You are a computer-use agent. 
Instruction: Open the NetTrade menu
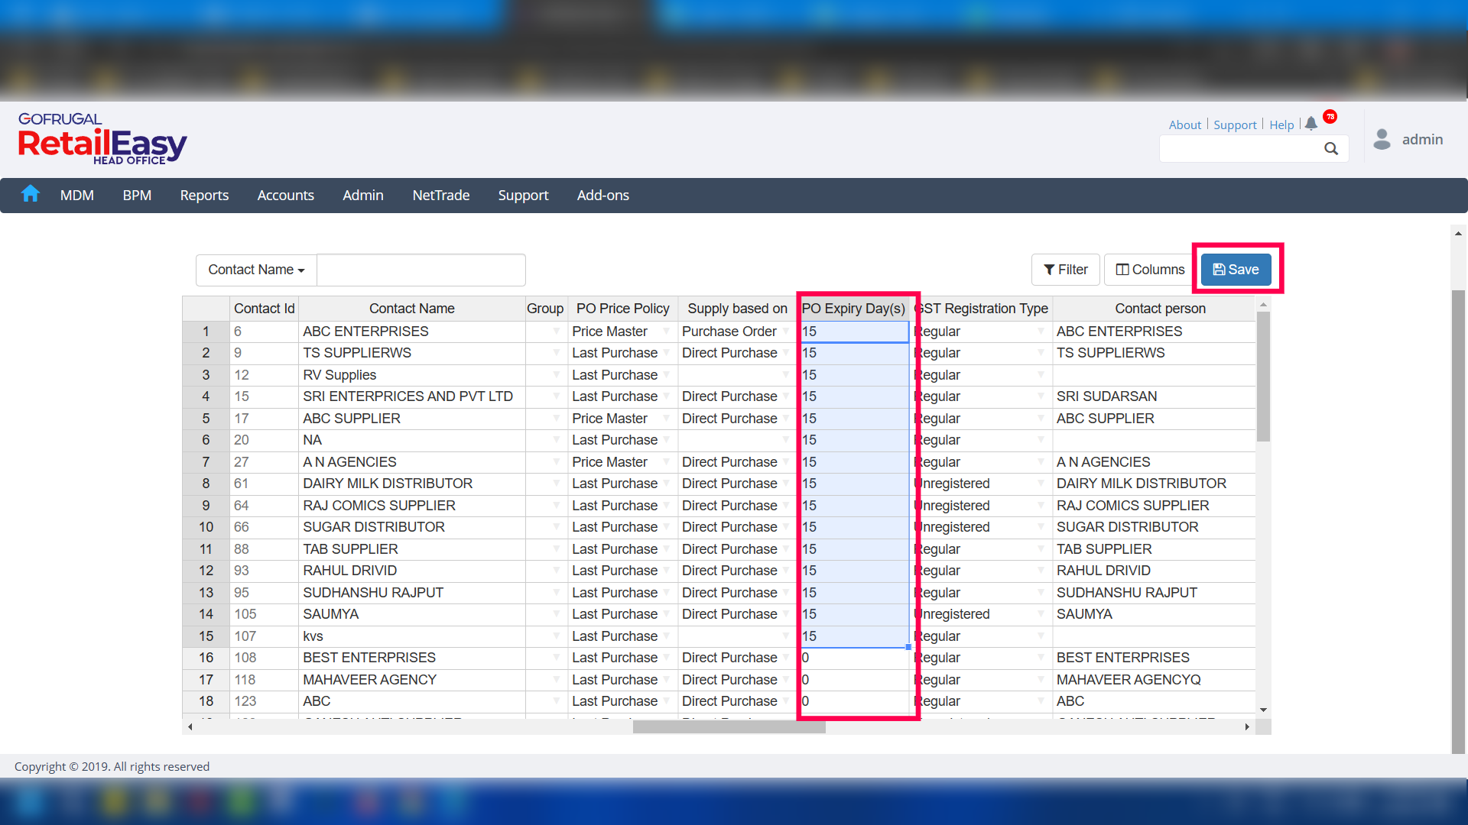click(x=440, y=196)
